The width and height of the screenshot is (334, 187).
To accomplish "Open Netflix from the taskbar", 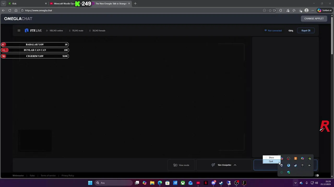I will point(206,183).
